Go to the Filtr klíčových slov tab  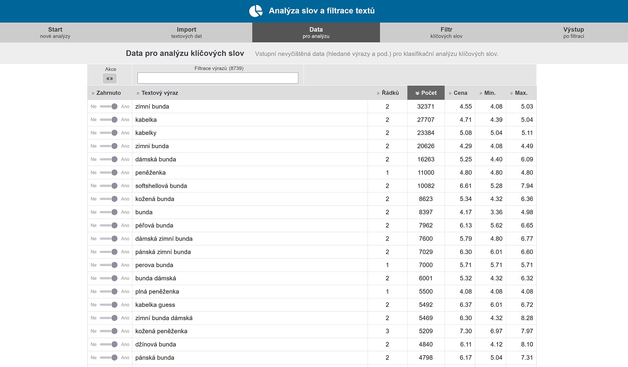446,32
